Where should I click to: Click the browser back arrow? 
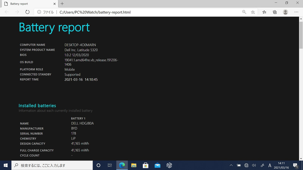[7, 12]
